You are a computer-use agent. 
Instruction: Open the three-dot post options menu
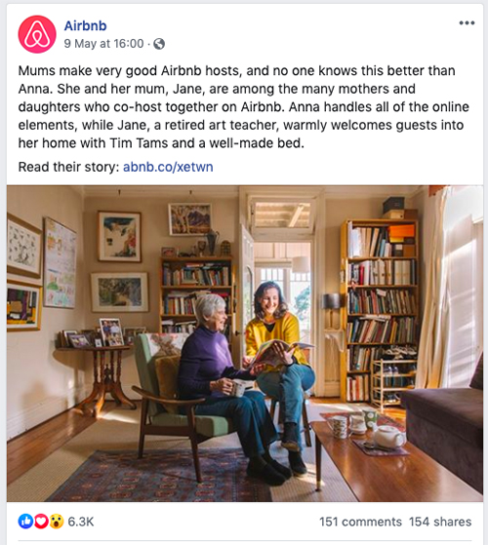pos(467,23)
